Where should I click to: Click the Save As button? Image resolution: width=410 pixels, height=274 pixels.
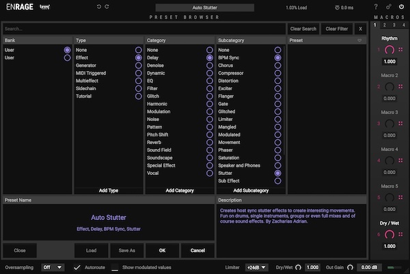(x=127, y=250)
